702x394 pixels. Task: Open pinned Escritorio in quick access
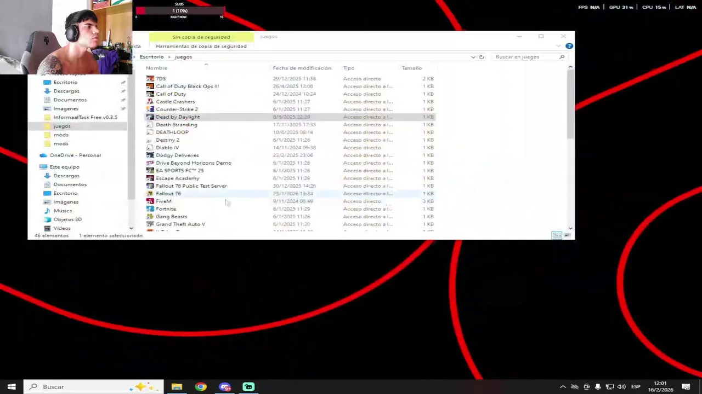coord(65,83)
